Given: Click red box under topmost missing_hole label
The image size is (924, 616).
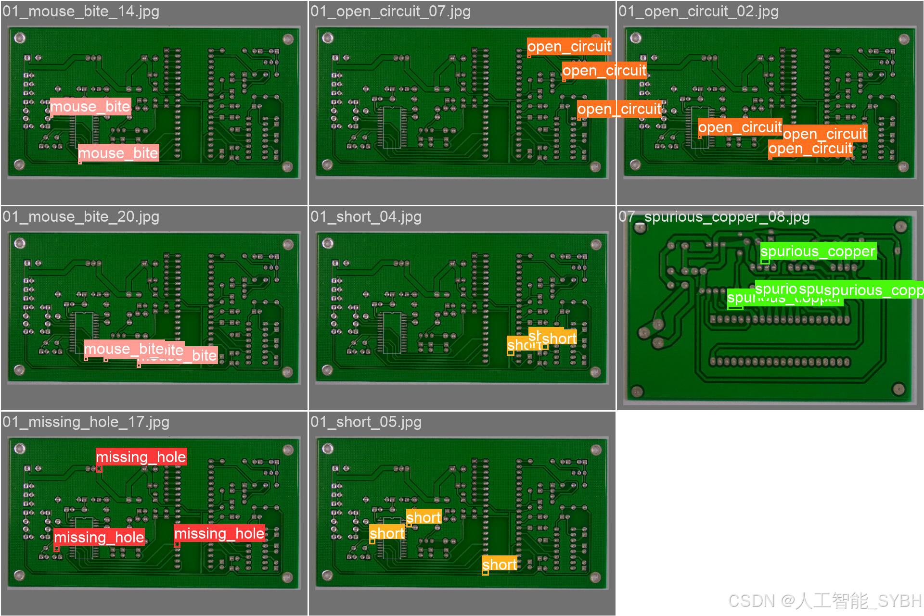Looking at the screenshot, I should point(99,469).
